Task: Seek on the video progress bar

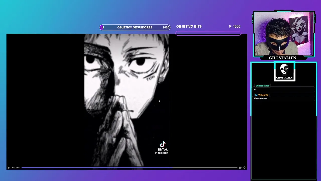Action: pyautogui.click(x=129, y=168)
